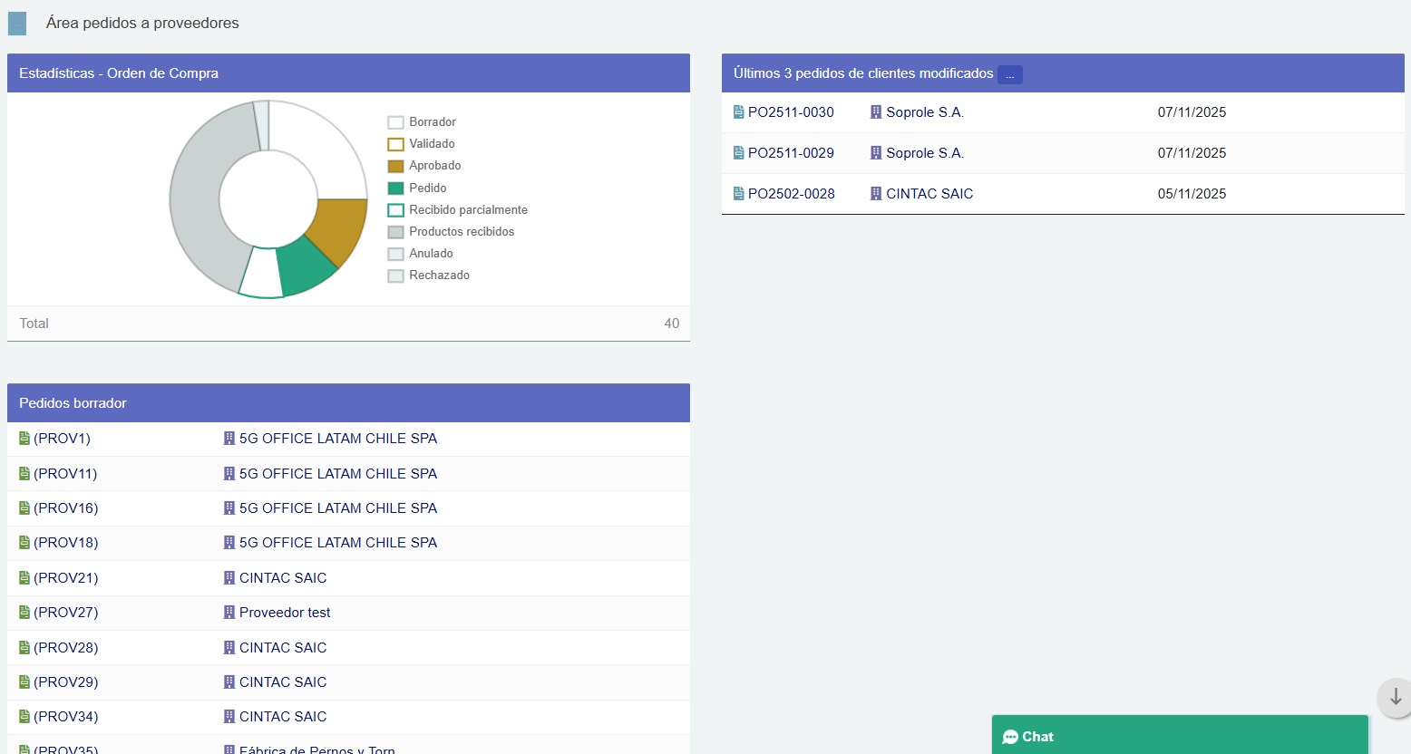Screen dimensions: 1411x754
Task: Click the draft order icon next to (PROV1)
Action: pyautogui.click(x=24, y=439)
